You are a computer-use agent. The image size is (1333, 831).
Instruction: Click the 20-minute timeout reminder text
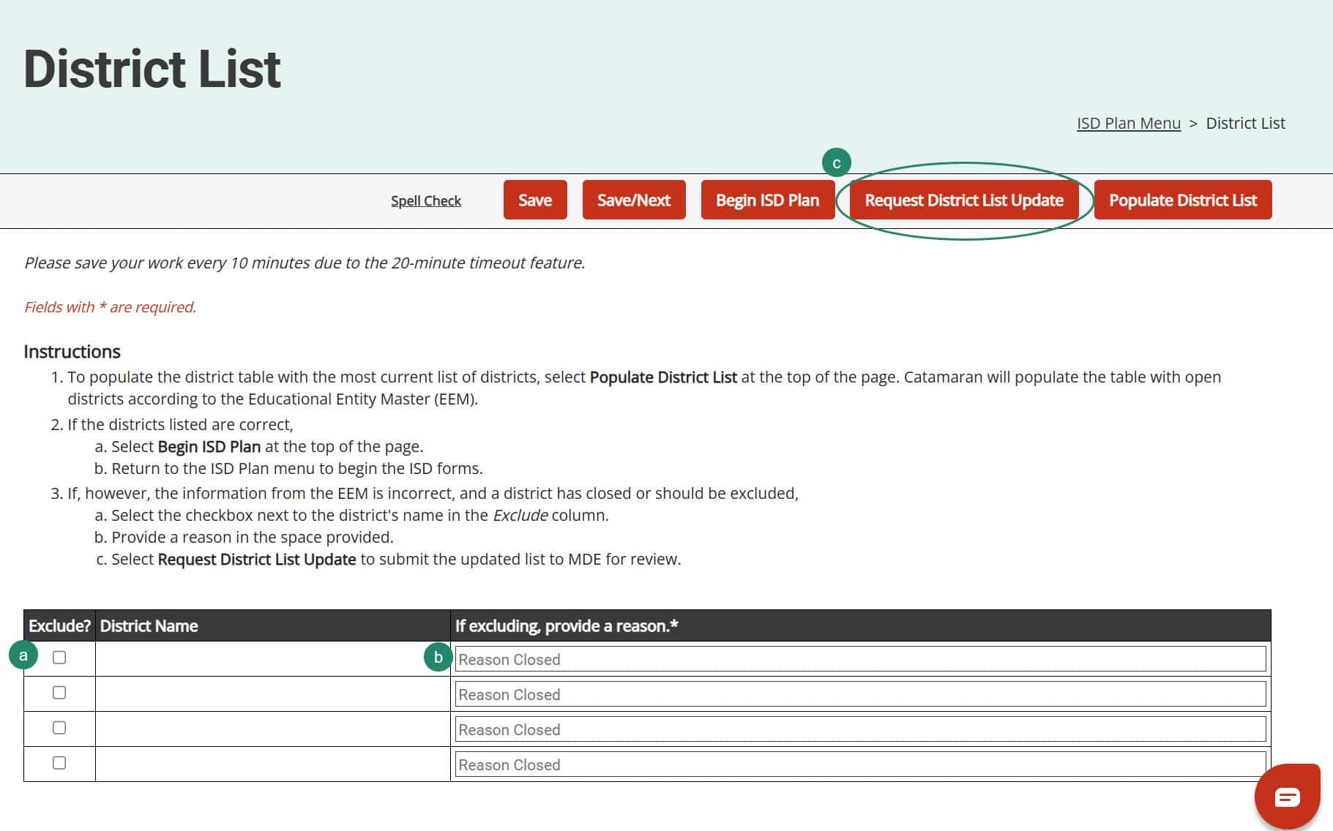(x=305, y=263)
